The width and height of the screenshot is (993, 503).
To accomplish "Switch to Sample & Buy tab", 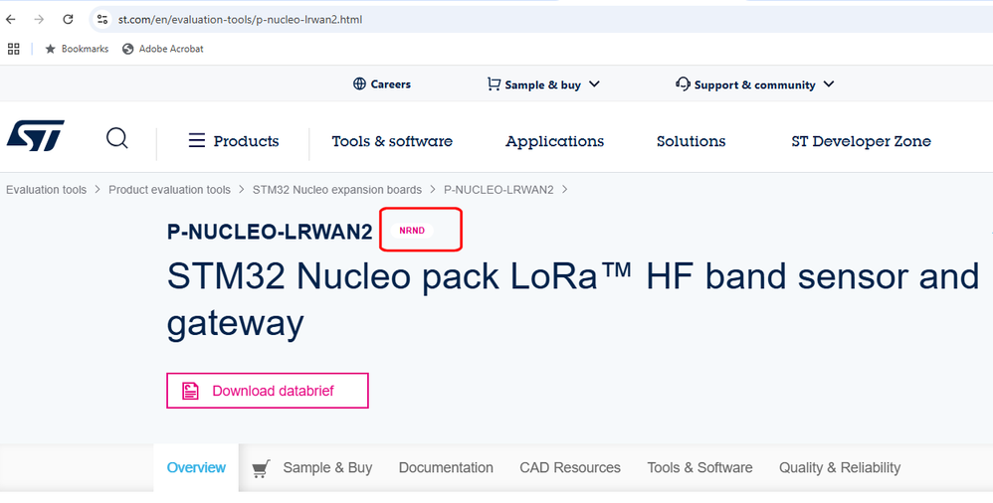I will coord(327,468).
